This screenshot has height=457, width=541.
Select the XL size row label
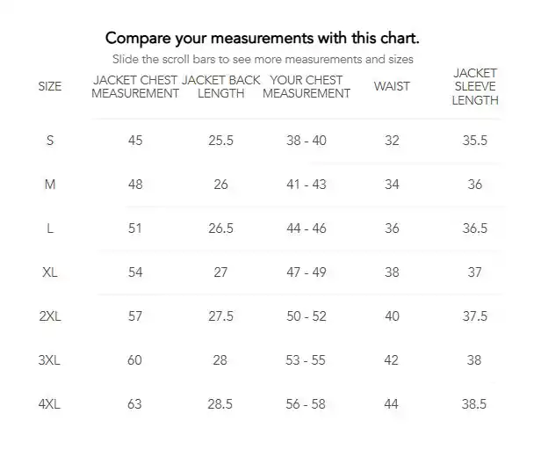50,272
